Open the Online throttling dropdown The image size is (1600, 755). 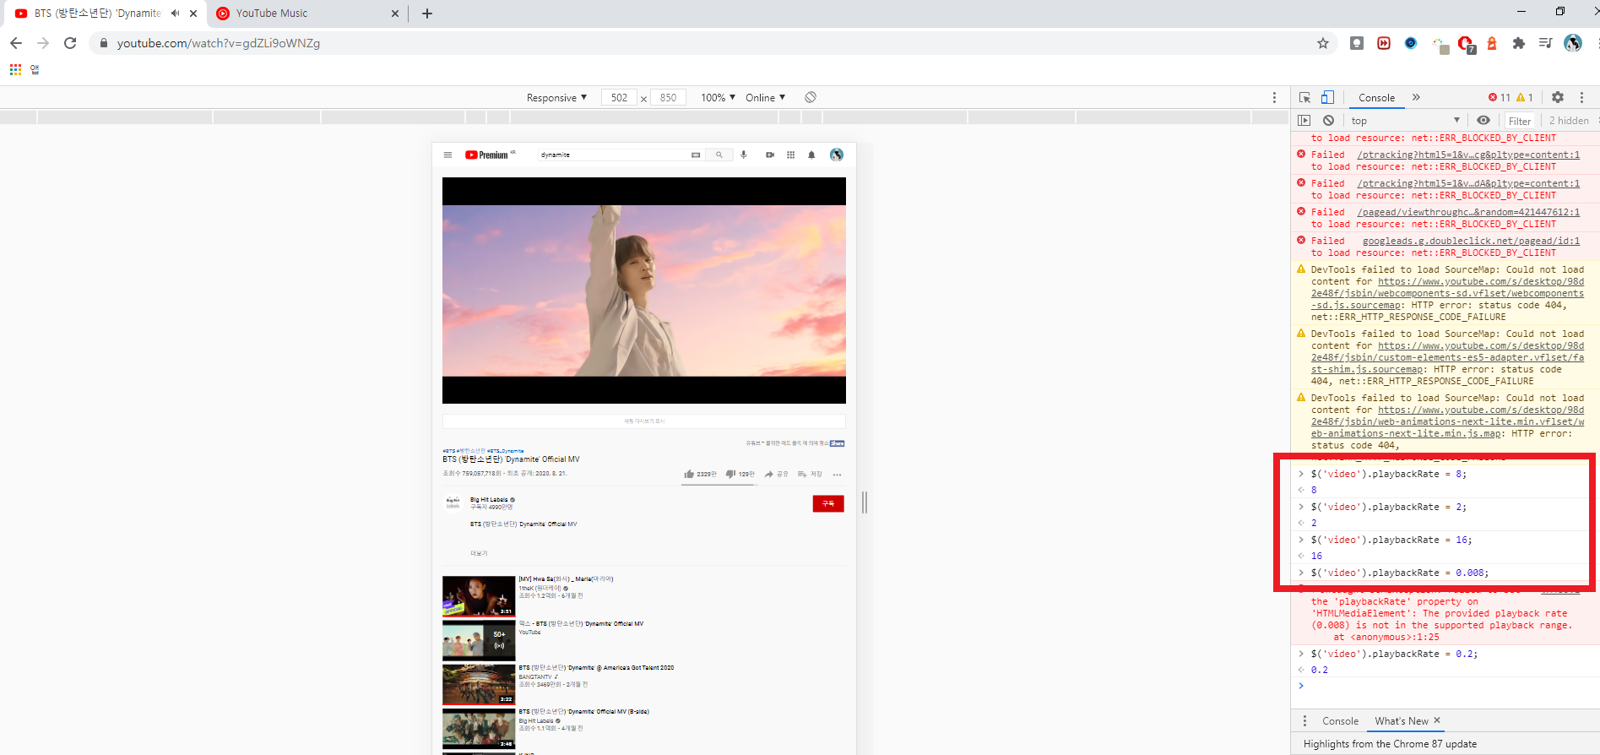point(765,98)
